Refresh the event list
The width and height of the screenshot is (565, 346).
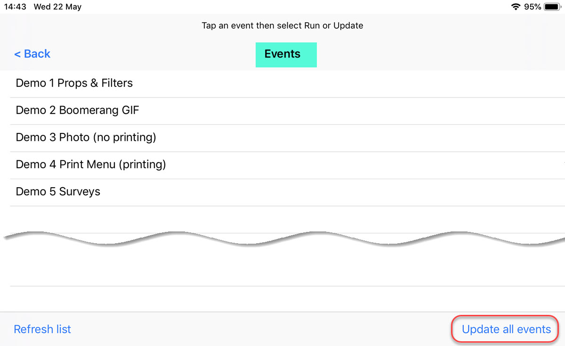click(x=42, y=329)
